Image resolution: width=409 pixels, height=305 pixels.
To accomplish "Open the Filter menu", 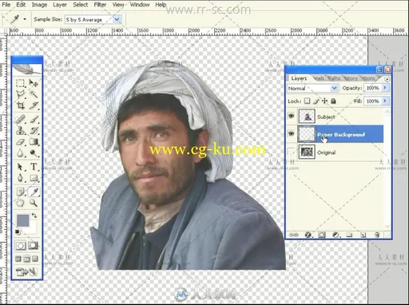I will 100,5.
